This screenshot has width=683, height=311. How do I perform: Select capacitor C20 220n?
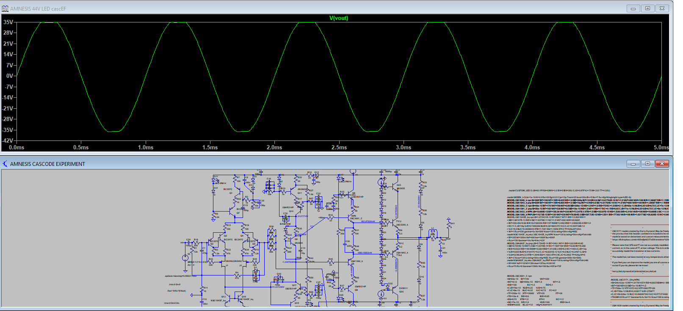pyautogui.click(x=345, y=245)
